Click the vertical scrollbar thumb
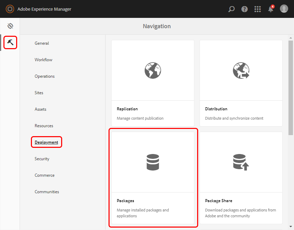This screenshot has height=230, width=294. (x=291, y=88)
